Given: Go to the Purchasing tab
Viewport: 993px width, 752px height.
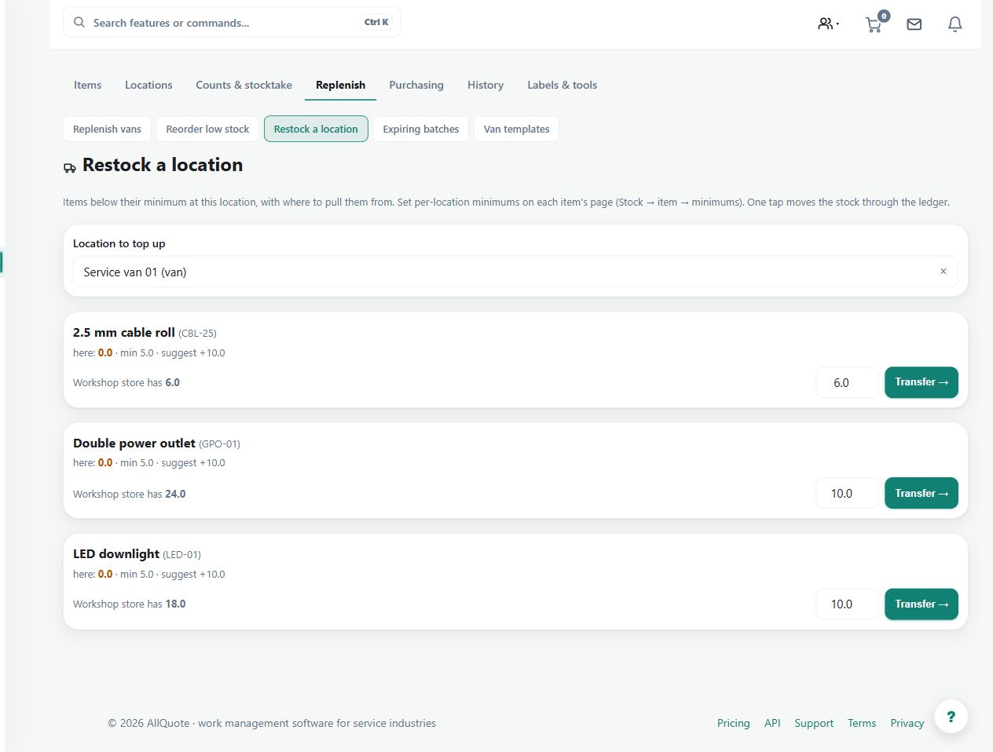Looking at the screenshot, I should (x=416, y=85).
